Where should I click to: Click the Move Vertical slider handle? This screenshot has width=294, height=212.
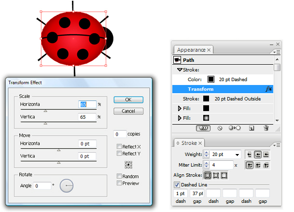59,162
